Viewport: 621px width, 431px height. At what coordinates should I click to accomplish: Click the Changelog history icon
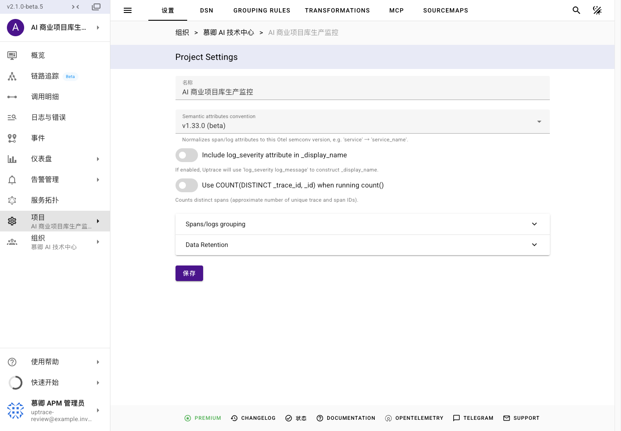[x=234, y=418]
